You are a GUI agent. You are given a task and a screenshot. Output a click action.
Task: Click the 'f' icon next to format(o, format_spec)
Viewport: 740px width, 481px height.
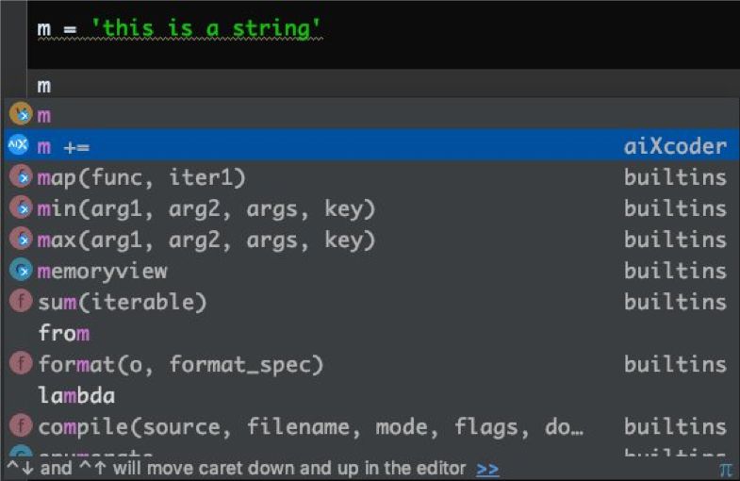pos(21,364)
